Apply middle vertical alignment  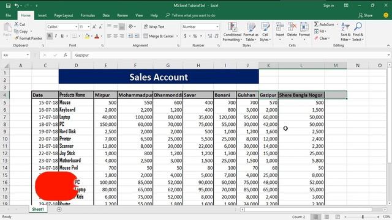pyautogui.click(x=116, y=26)
